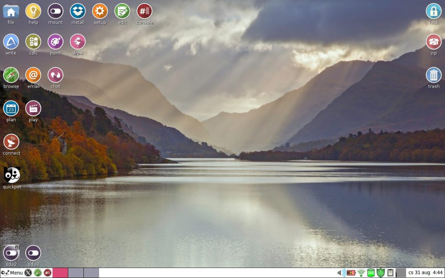
Task: Open the quickpet panda icon
Action: [x=12, y=175]
